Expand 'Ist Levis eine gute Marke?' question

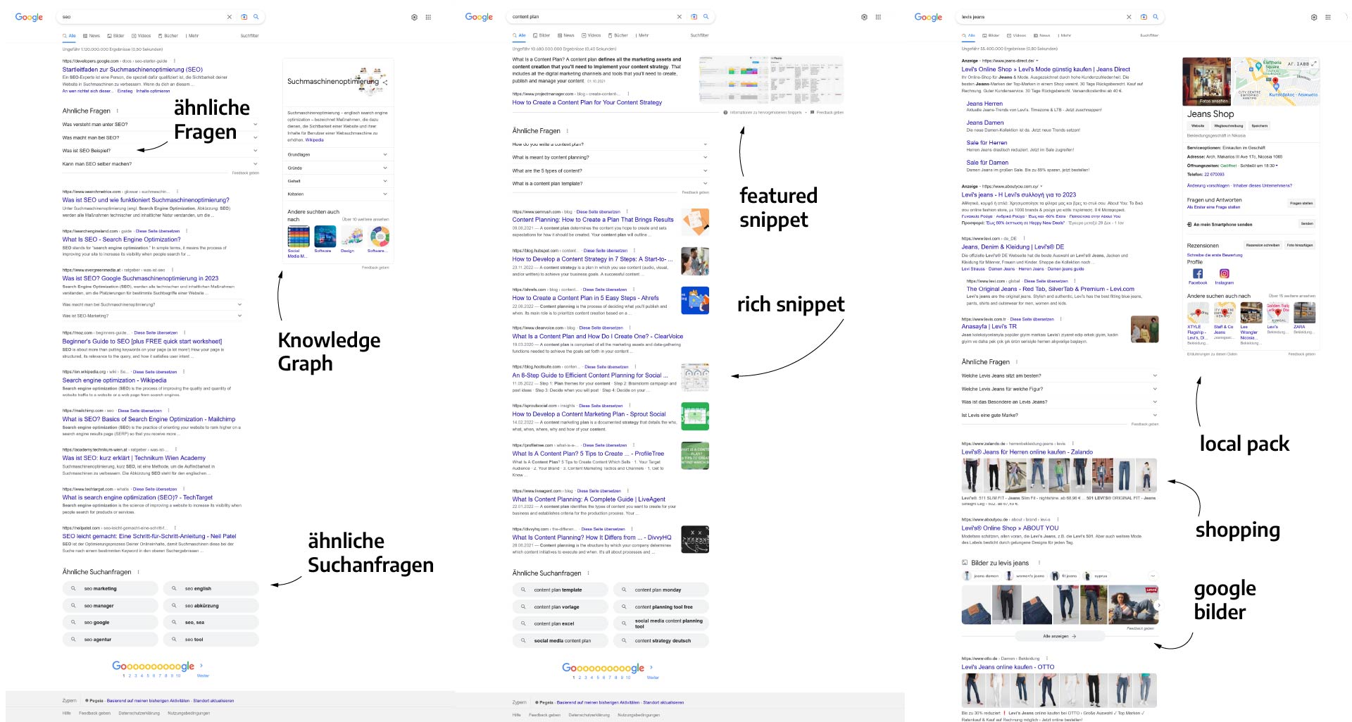1060,416
